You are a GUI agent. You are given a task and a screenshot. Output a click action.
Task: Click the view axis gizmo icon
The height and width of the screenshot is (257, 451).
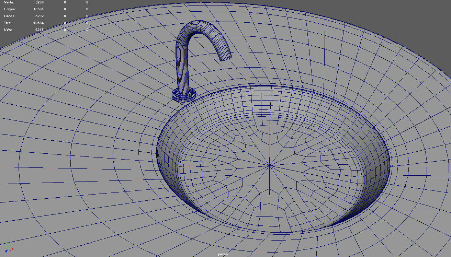[x=9, y=247]
